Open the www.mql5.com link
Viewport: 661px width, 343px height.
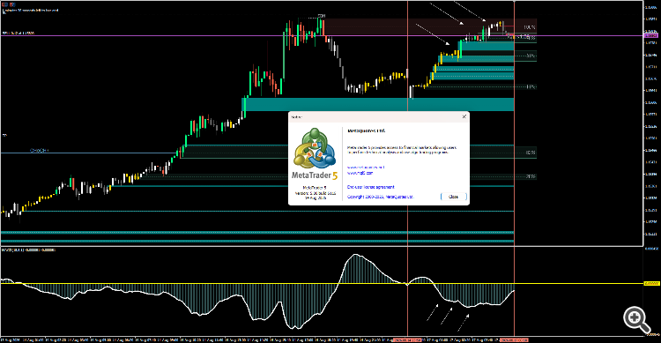360,173
